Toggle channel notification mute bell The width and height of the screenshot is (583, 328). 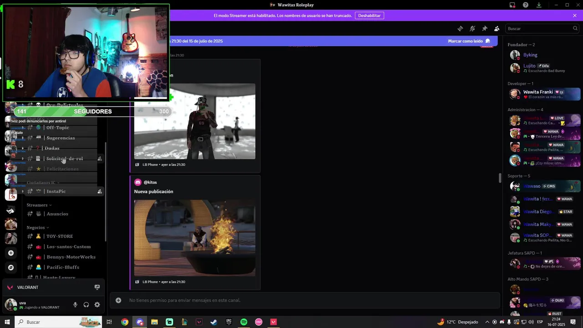(x=472, y=28)
